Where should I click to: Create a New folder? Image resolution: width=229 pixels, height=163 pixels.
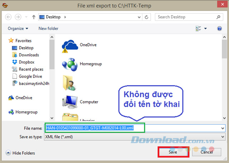click(x=48, y=28)
